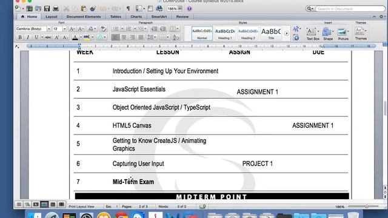This screenshot has height=218, width=388.
Task: Click the zoom slider in status bar
Action: click(363, 206)
